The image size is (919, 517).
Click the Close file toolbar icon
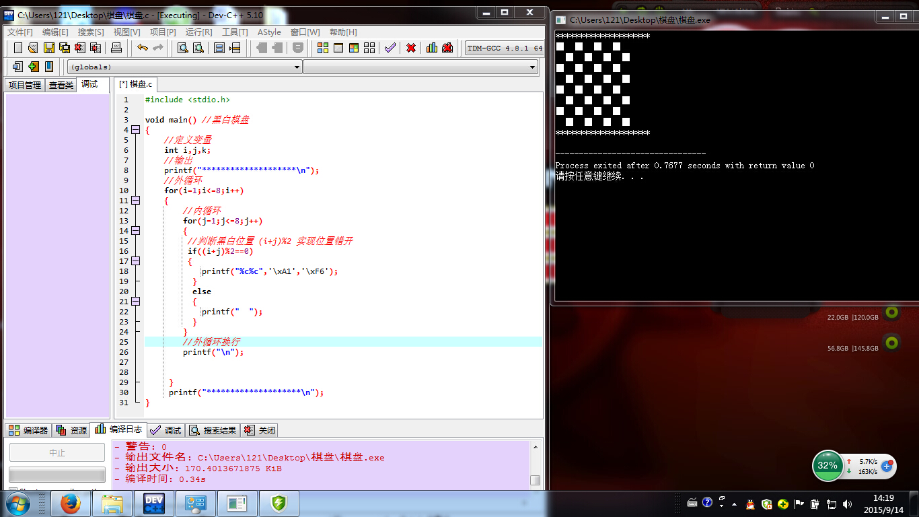point(80,48)
